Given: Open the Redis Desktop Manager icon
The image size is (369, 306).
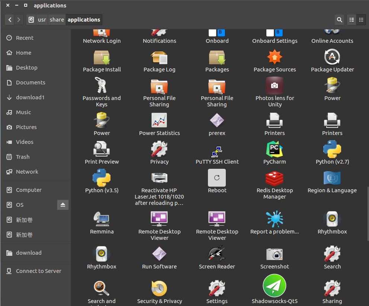Looking at the screenshot, I should coord(275,178).
